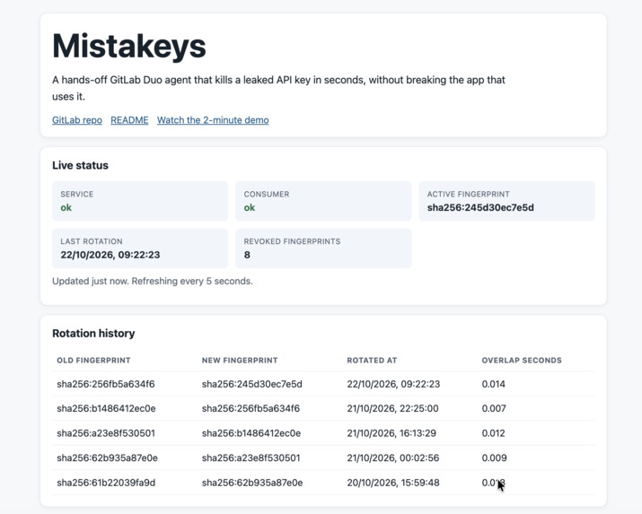Click the CONSUMER ok status value
This screenshot has height=514, width=642.
(250, 208)
